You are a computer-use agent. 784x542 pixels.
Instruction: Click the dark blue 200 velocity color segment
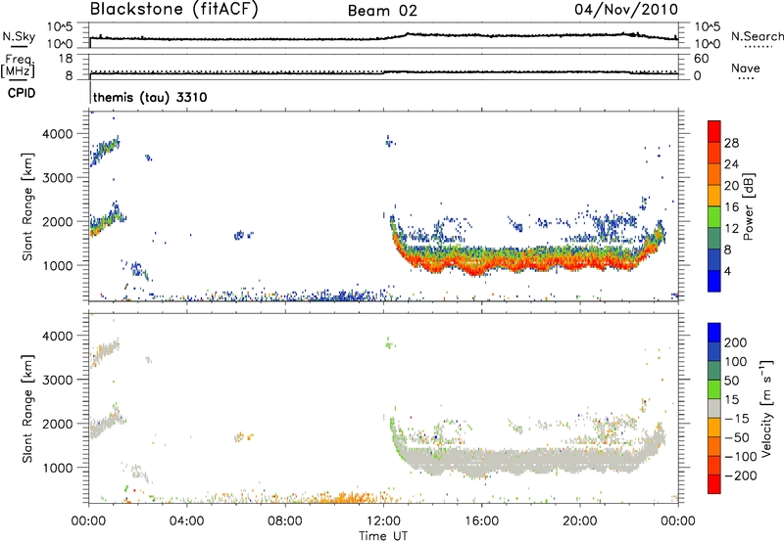[714, 333]
